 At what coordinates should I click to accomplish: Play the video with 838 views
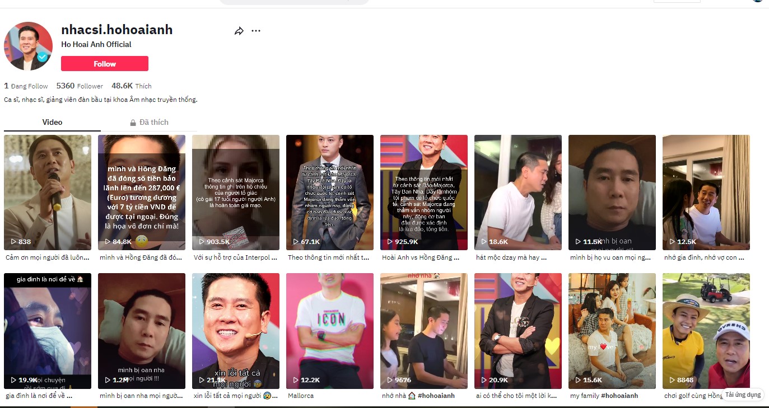coord(48,192)
